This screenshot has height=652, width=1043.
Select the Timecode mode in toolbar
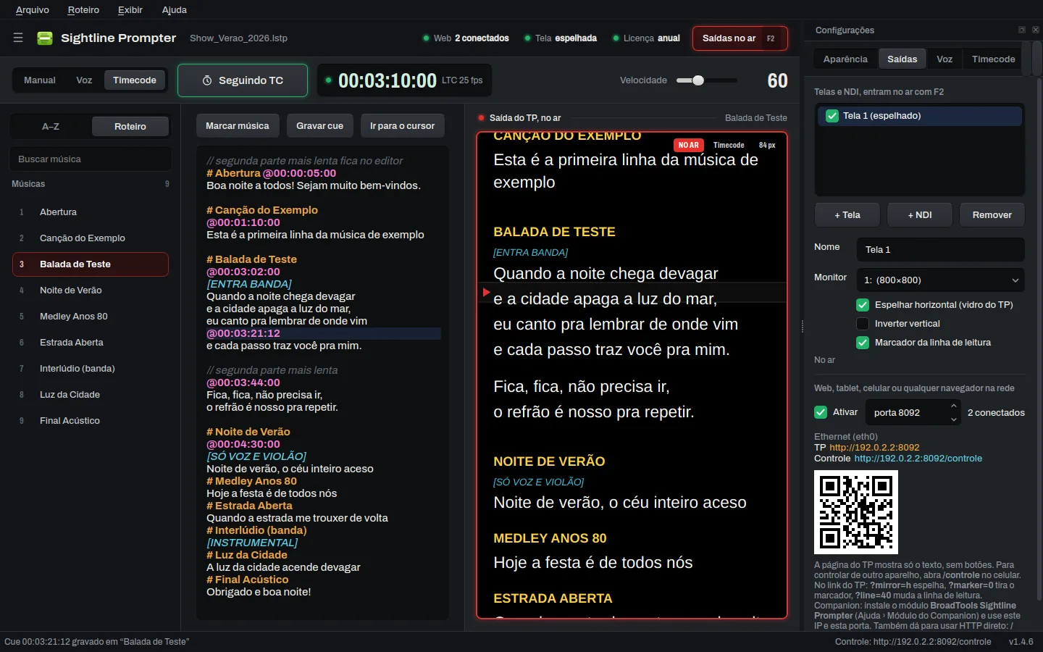click(135, 80)
